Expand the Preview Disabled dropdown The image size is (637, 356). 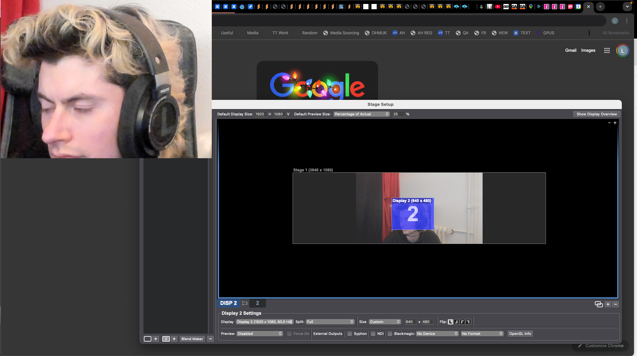point(260,334)
